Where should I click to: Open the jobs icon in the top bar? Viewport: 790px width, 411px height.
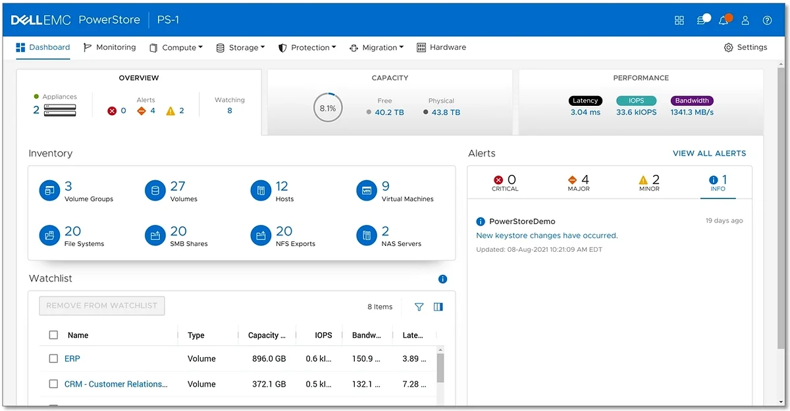point(702,20)
